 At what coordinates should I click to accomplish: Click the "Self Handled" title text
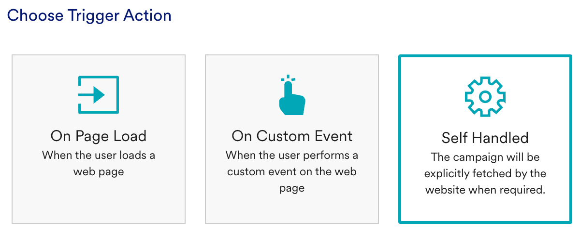(485, 138)
